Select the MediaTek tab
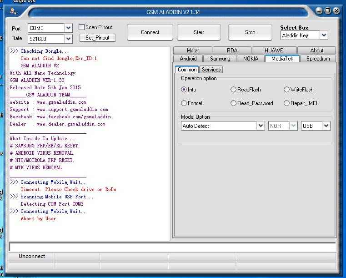This screenshot has width=346, height=278. pos(282,59)
